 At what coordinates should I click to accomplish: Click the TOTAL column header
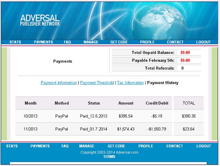(189, 103)
